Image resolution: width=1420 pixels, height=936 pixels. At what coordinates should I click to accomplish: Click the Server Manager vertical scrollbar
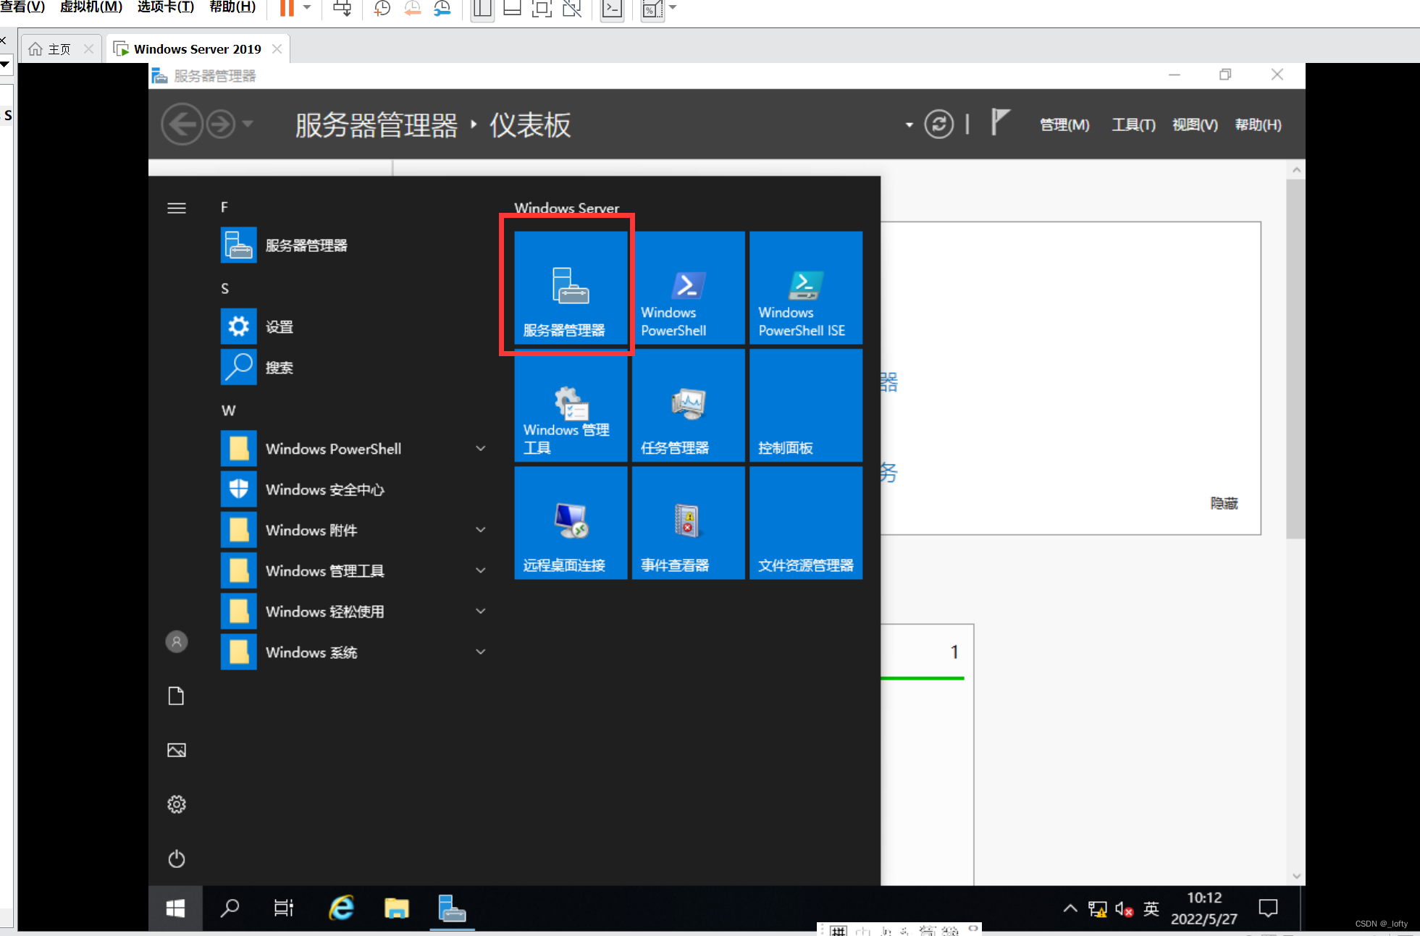(1295, 358)
